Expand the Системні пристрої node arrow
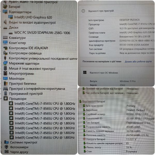 pos(1,142)
